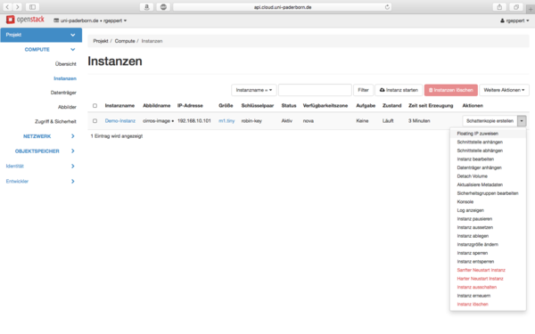Tick the checkbox for Demo-Instanz row
535x334 pixels.
[95, 120]
